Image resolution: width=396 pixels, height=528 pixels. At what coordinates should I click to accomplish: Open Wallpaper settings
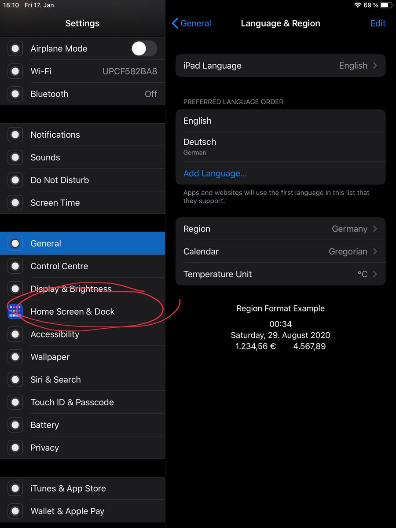pos(82,357)
